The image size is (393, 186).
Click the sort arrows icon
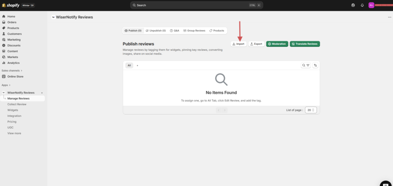coord(315,65)
